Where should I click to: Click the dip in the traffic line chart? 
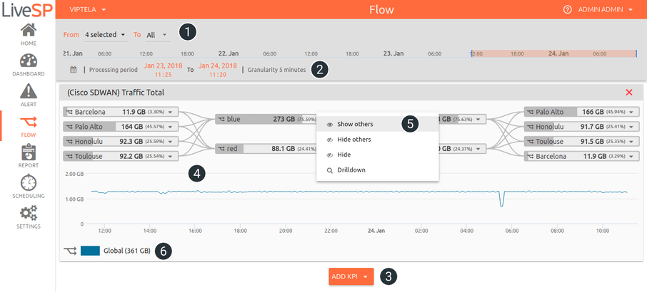point(501,200)
